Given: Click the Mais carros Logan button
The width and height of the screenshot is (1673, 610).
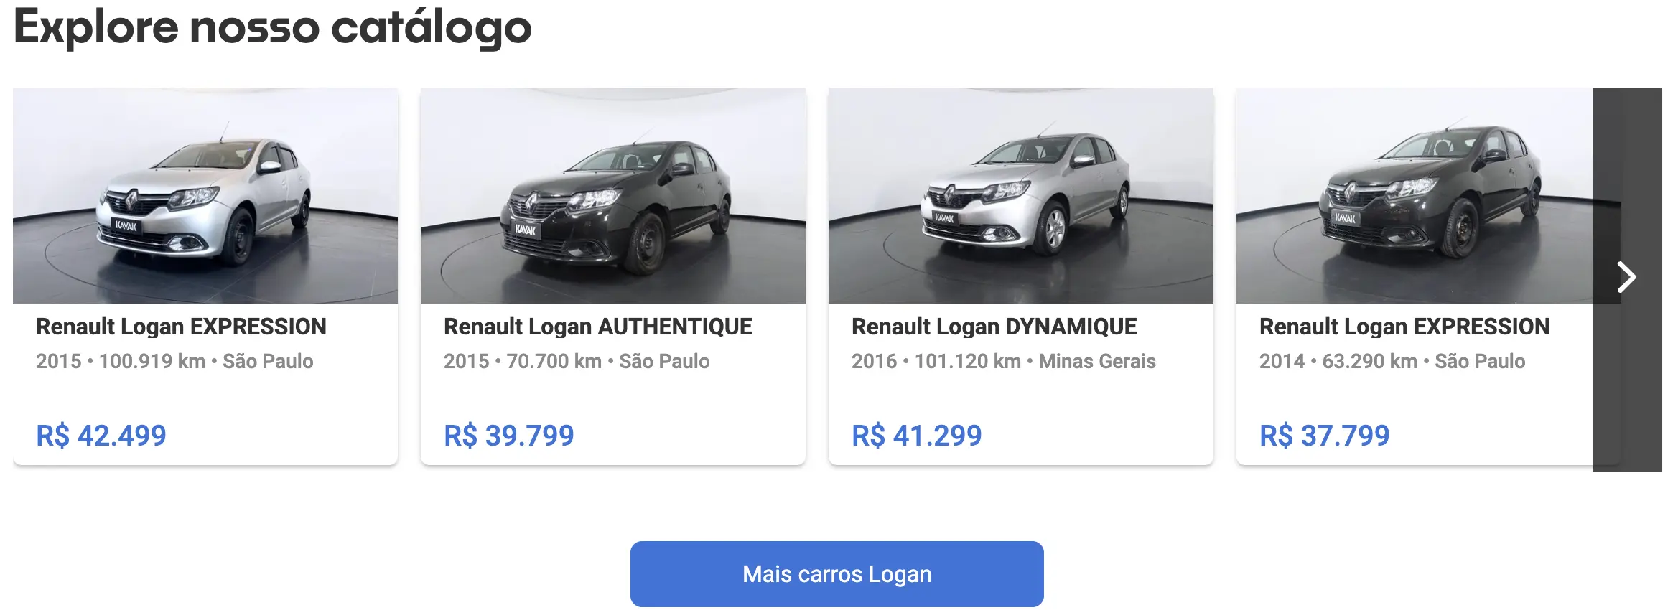Looking at the screenshot, I should coord(837,574).
